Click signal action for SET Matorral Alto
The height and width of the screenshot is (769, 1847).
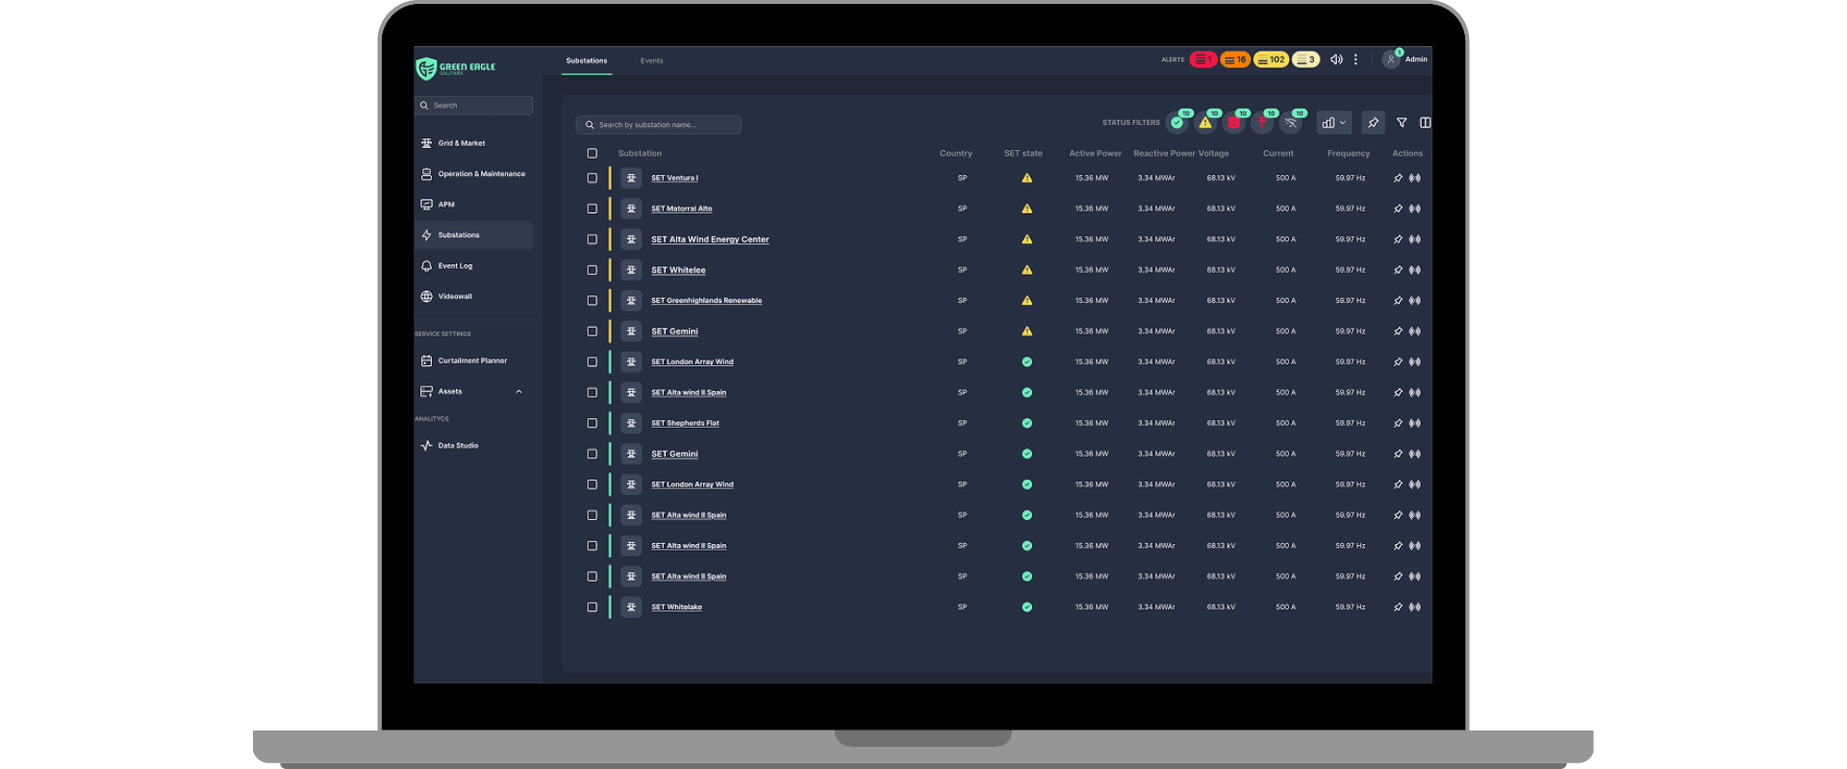pyautogui.click(x=1415, y=209)
